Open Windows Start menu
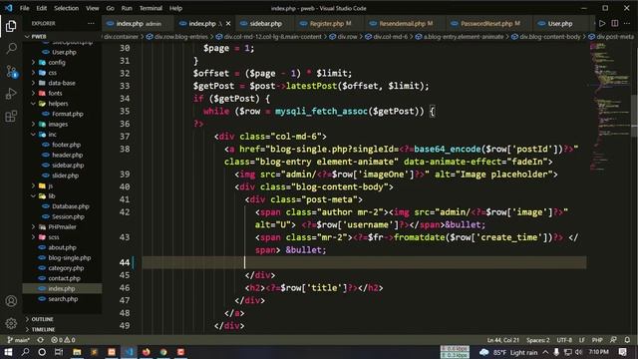 (x=8, y=352)
